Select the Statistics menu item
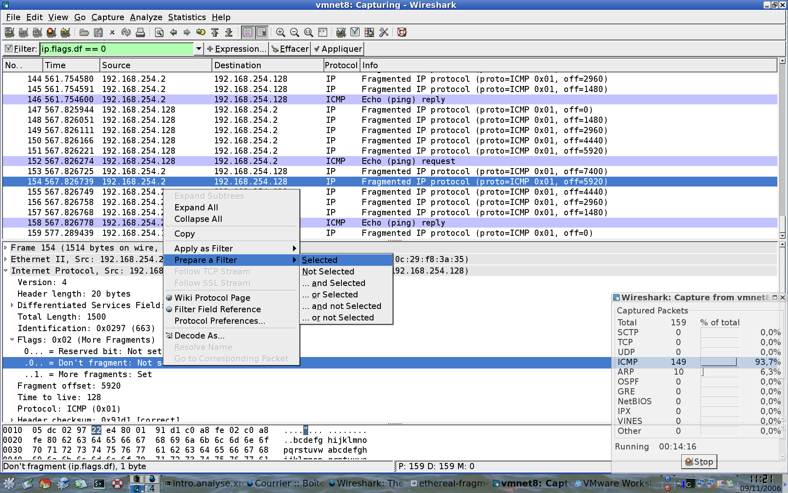This screenshot has width=788, height=493. 187,16
